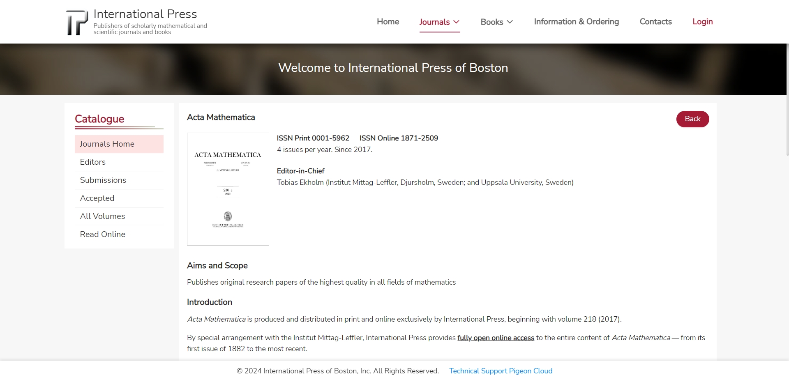Click the Login link
The height and width of the screenshot is (382, 789).
click(703, 22)
